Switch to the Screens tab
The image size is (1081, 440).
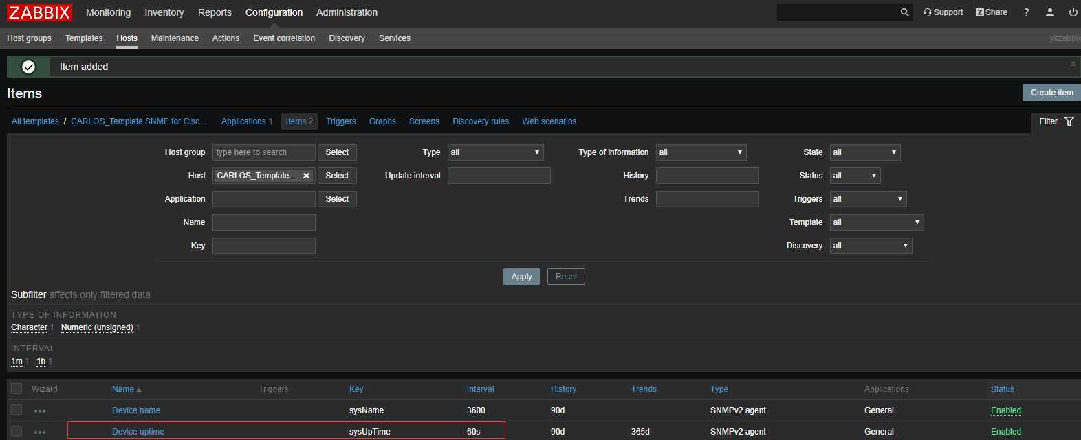pos(424,121)
